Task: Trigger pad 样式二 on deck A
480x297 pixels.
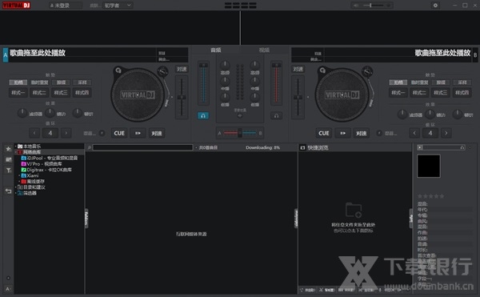Action: coord(39,93)
